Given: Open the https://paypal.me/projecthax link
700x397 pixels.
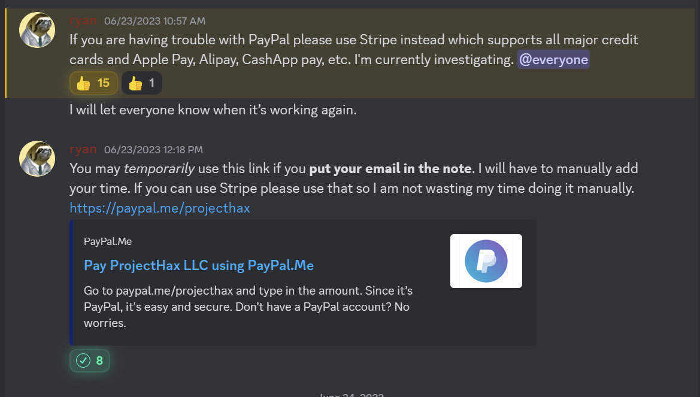Looking at the screenshot, I should click(160, 208).
